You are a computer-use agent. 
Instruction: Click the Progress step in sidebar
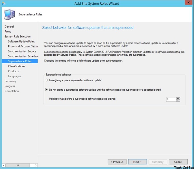[10, 86]
